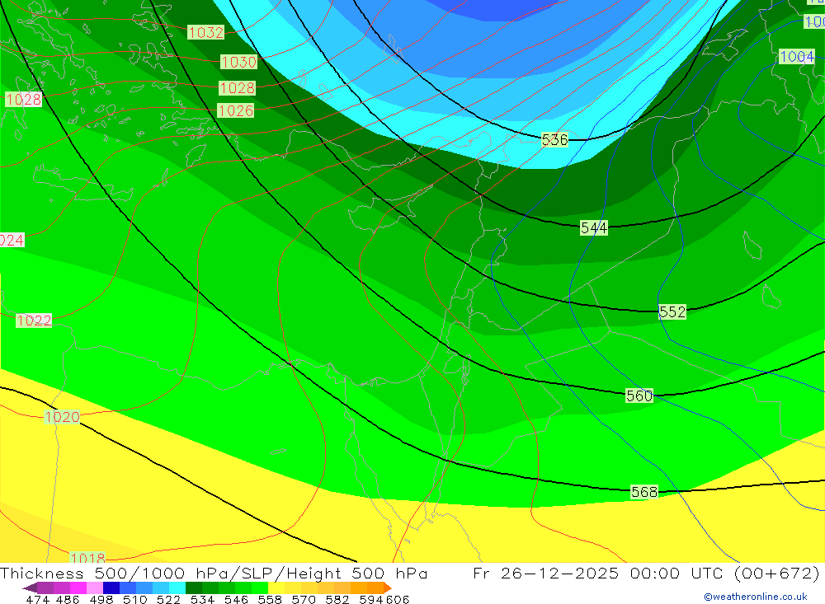Pick the first yellow legend swatch
The height and width of the screenshot is (604, 825).
(276, 588)
